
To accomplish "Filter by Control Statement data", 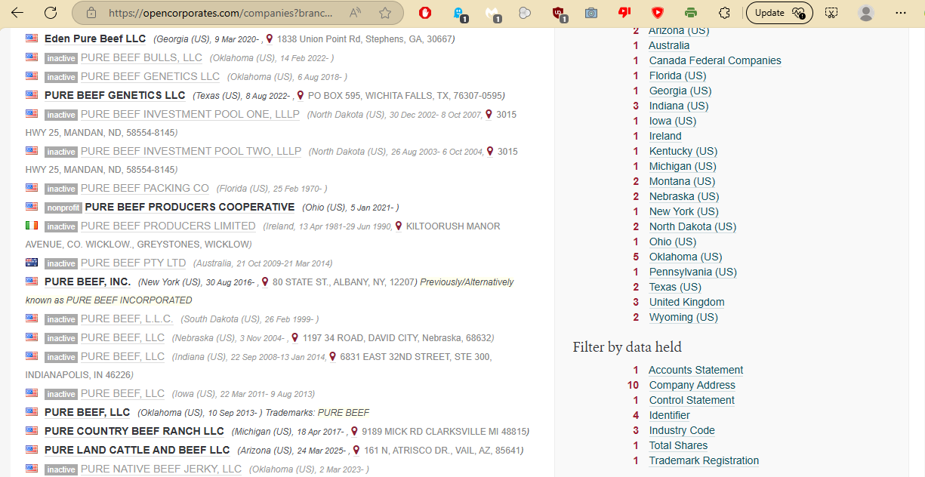I will point(692,400).
